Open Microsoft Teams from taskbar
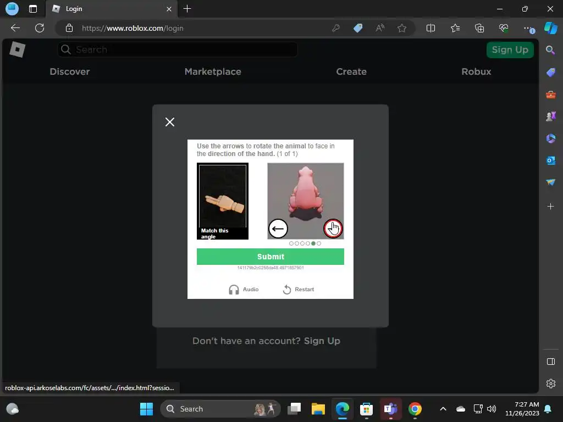The image size is (563, 422). click(390, 409)
